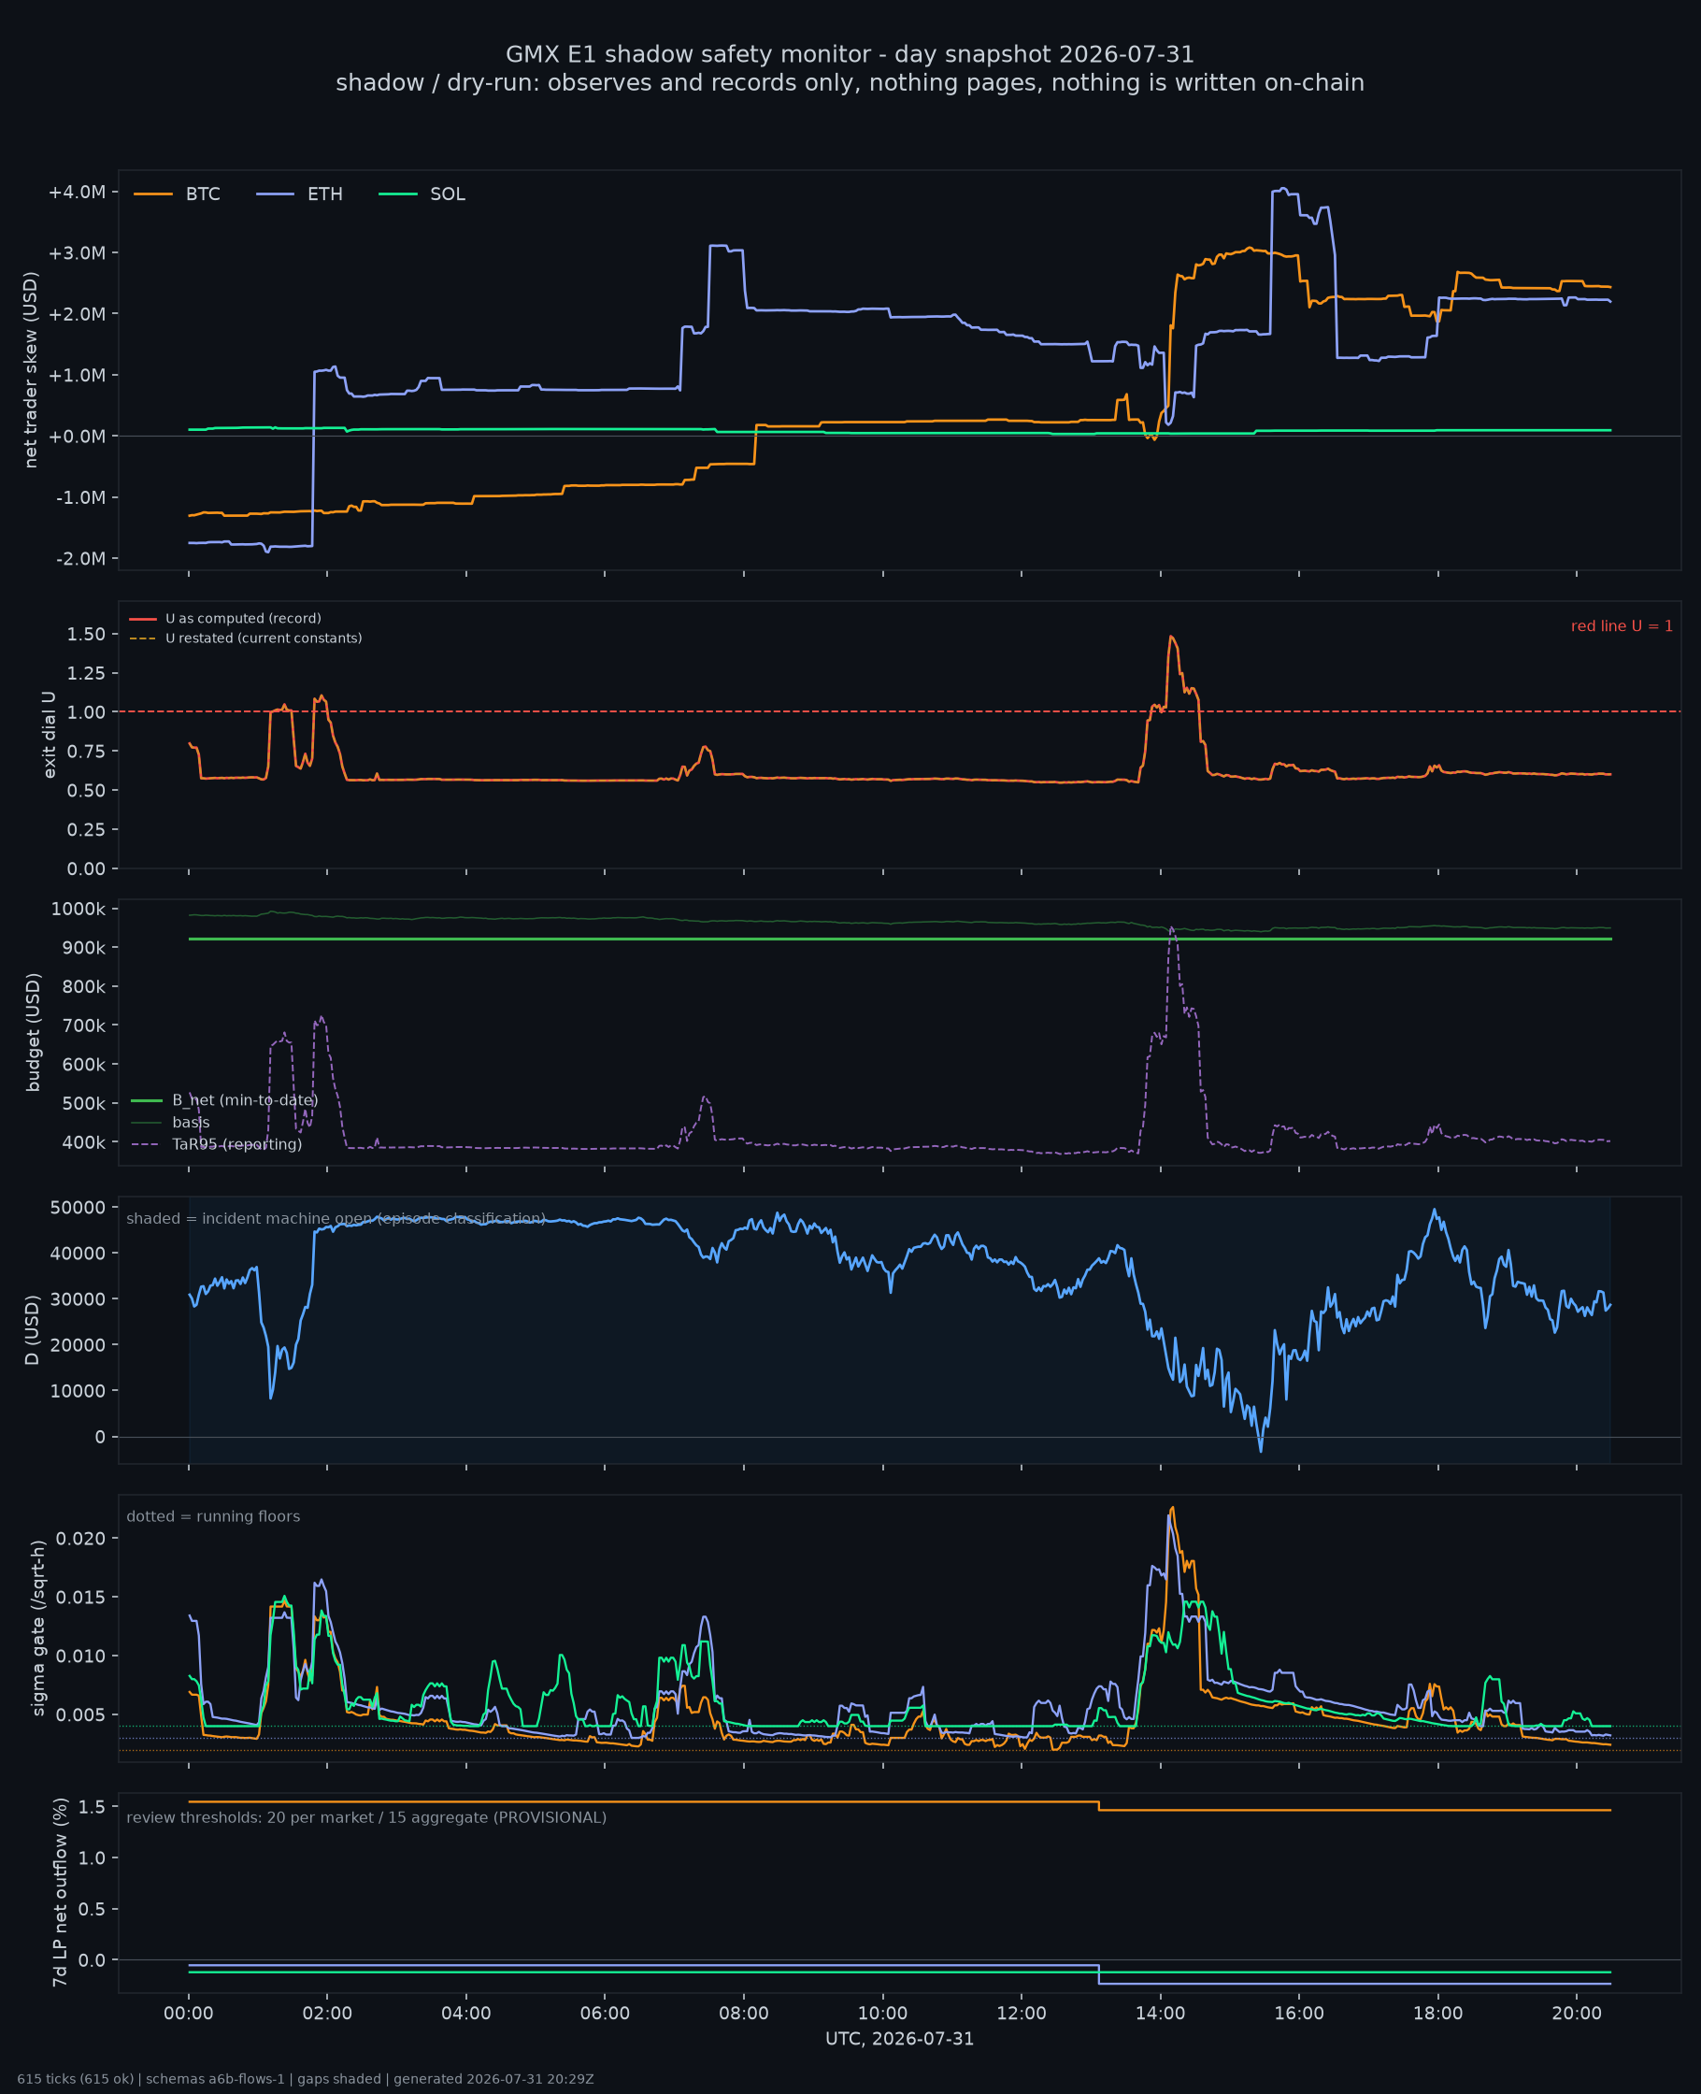Click the '7d LP net outflow (%)' axis title

[x=60, y=1893]
